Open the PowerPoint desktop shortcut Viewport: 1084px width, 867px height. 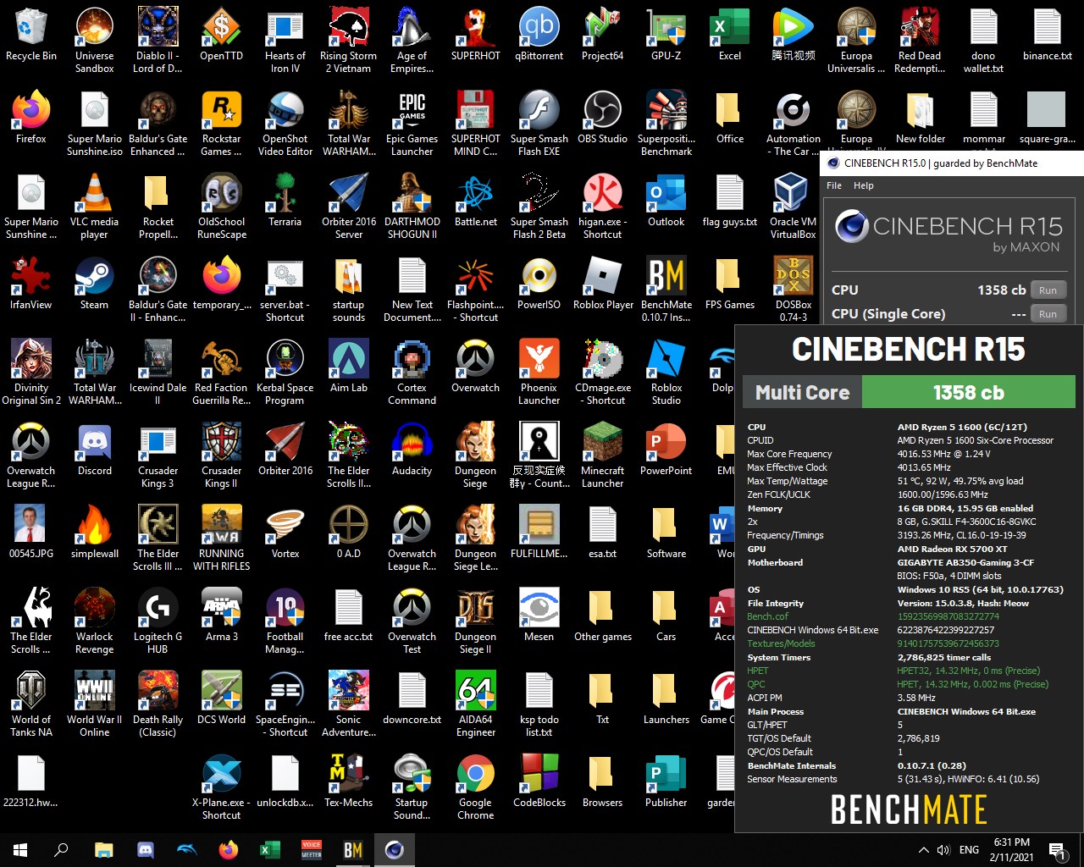coord(666,450)
